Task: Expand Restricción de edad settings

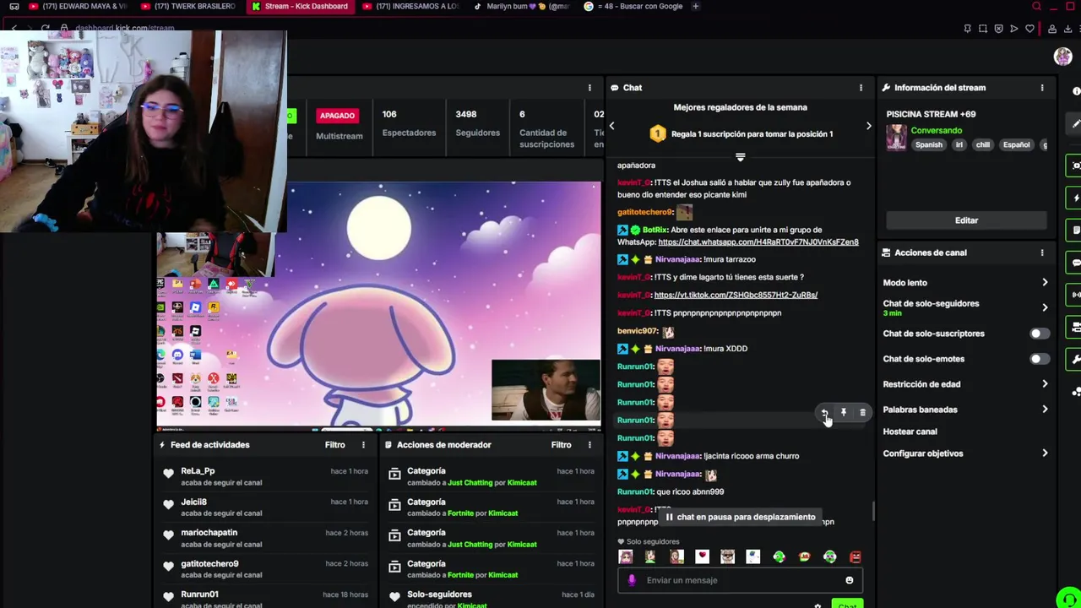Action: point(1045,384)
